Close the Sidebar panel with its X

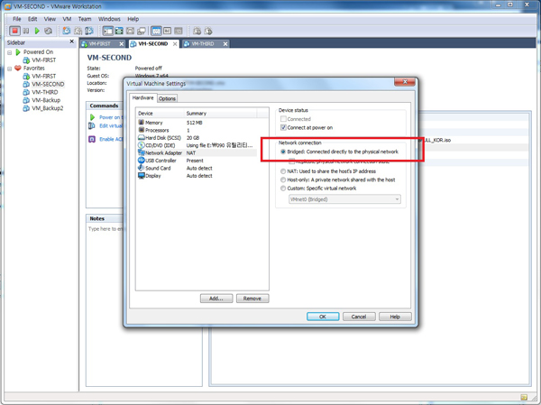click(x=72, y=41)
